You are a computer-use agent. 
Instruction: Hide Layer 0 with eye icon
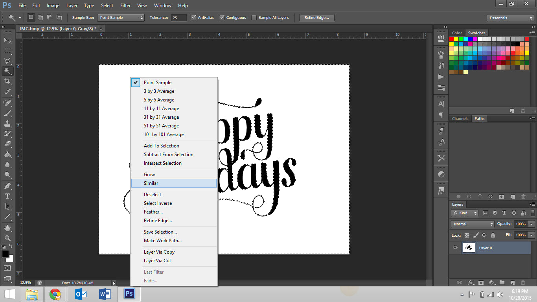(x=455, y=248)
